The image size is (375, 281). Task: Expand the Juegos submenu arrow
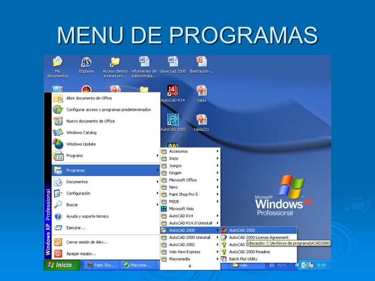218,165
